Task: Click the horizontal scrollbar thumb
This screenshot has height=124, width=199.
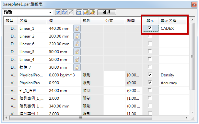Action: click(81, 118)
